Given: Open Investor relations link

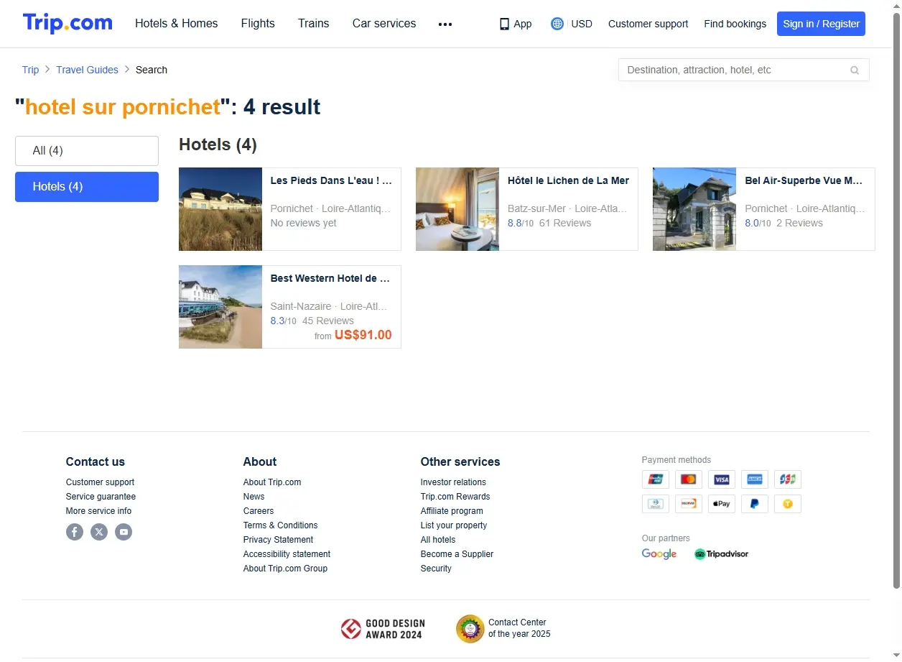Looking at the screenshot, I should (x=453, y=482).
